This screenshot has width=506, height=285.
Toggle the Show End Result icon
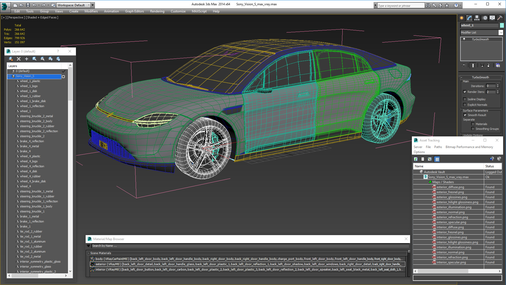pyautogui.click(x=473, y=65)
